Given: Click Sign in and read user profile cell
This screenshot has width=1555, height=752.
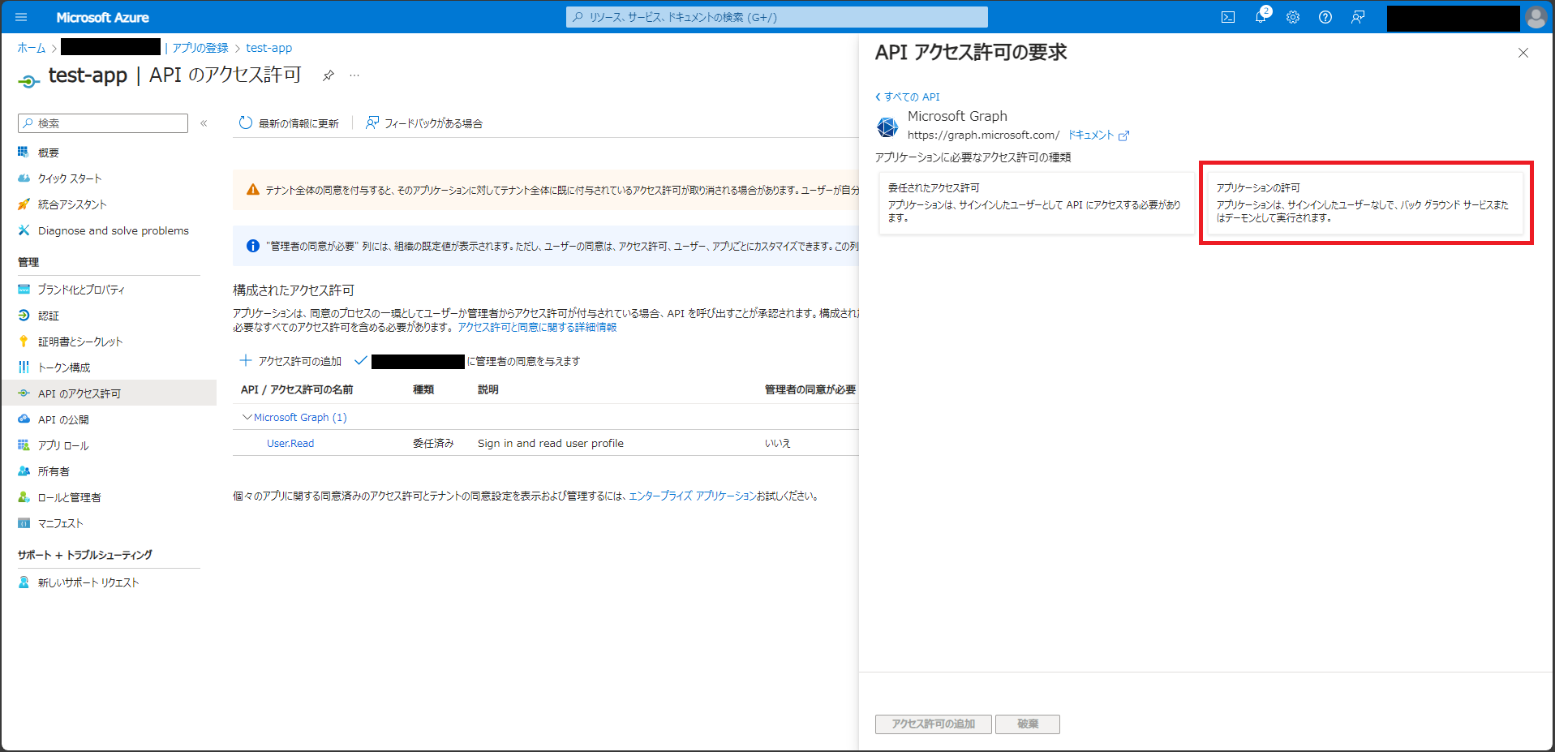Looking at the screenshot, I should point(551,443).
